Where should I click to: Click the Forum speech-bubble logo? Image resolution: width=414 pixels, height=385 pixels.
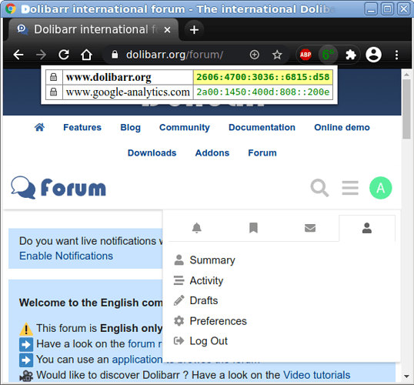coord(58,188)
